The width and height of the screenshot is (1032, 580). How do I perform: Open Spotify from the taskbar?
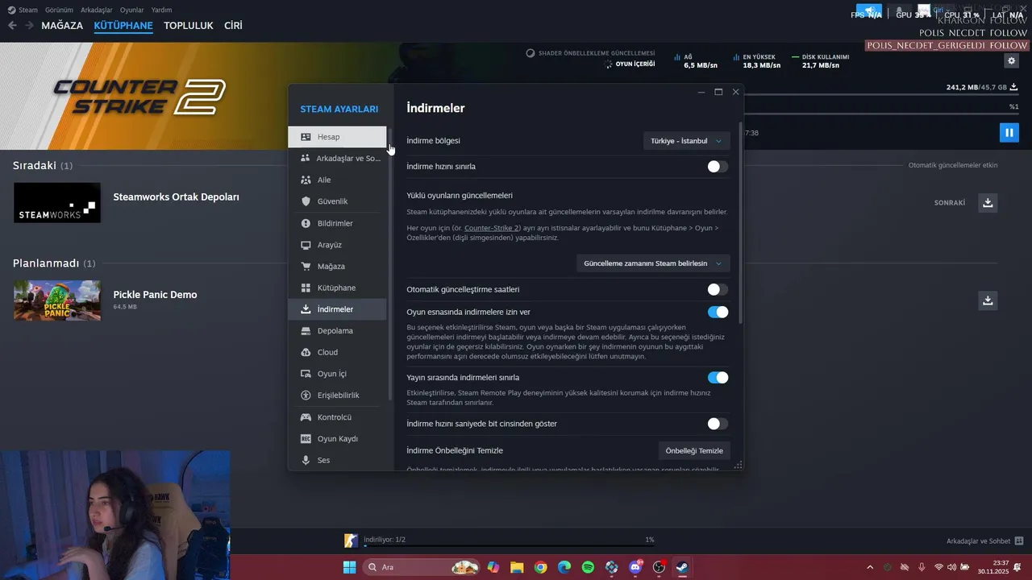click(588, 567)
